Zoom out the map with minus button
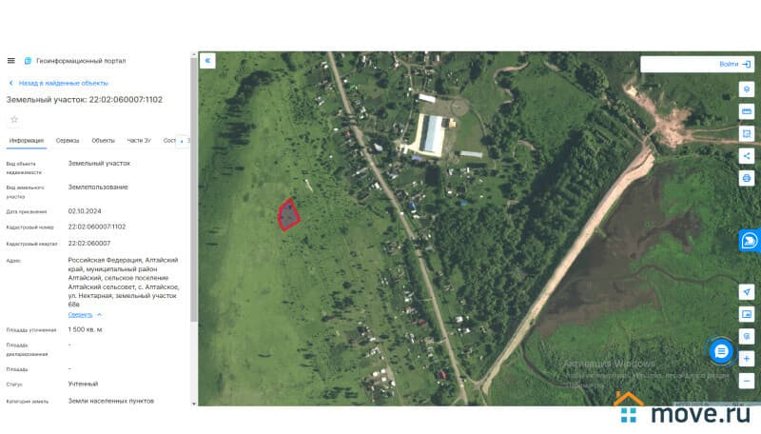The image size is (761, 434). coord(747,381)
